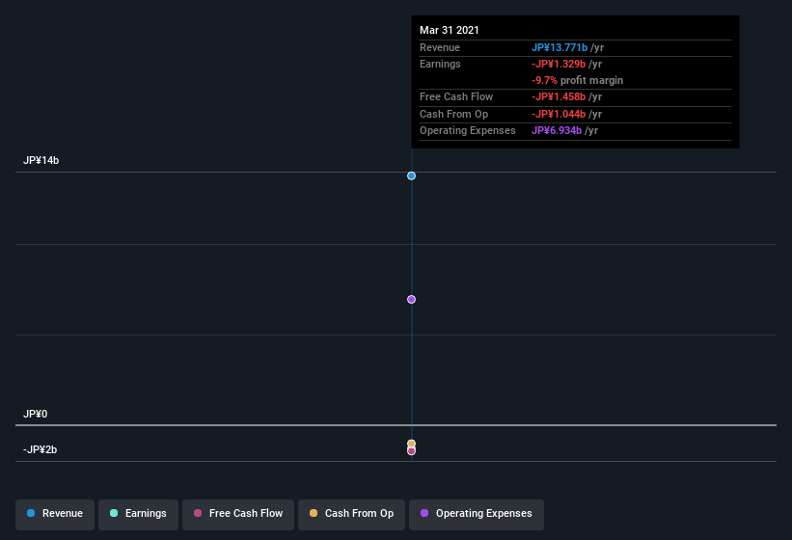Image resolution: width=792 pixels, height=540 pixels.
Task: Click the Operating Expenses tooltip label
Action: [468, 131]
